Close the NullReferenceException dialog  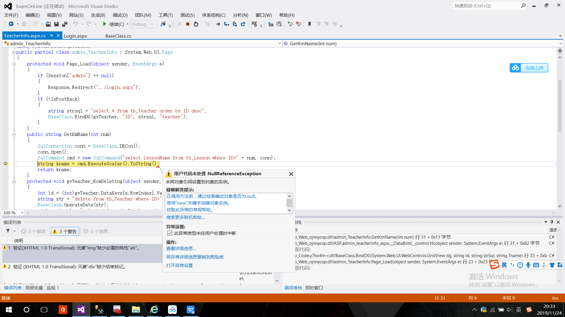coord(291,174)
